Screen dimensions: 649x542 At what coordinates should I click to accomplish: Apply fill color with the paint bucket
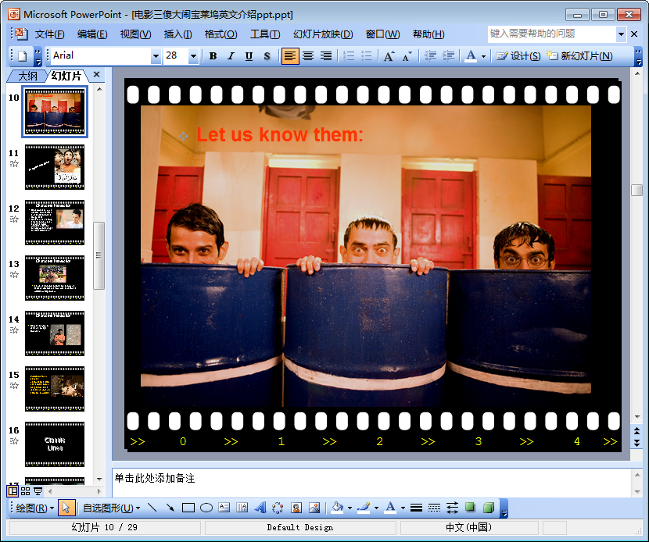coord(337,508)
